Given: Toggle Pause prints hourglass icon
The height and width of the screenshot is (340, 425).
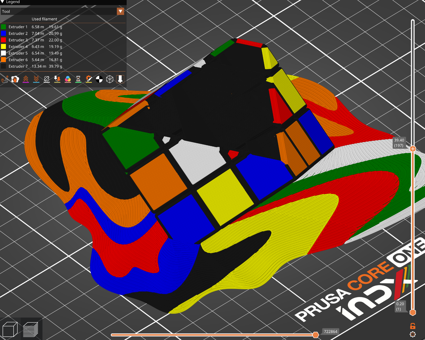Looking at the screenshot, I should point(78,79).
